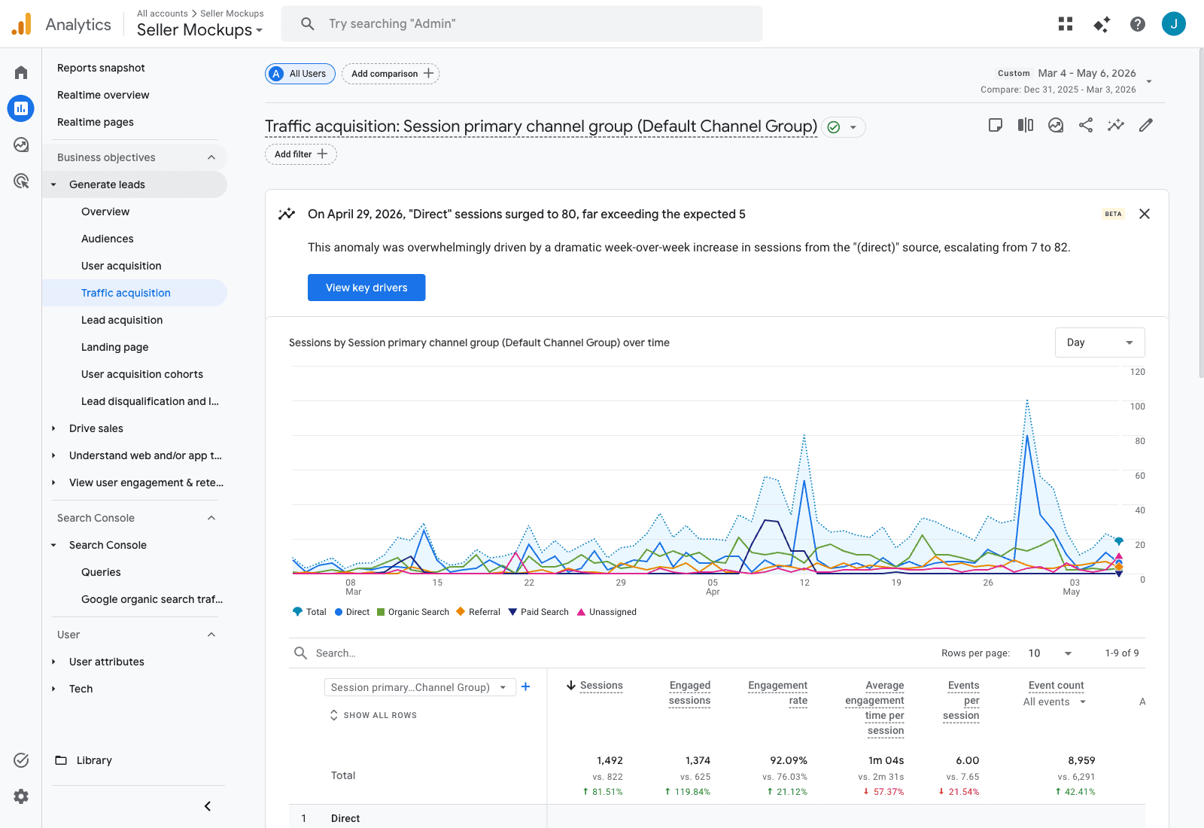Viewport: 1204px width, 828px height.
Task: Collapse the Search Console collection chevron
Action: click(x=211, y=518)
